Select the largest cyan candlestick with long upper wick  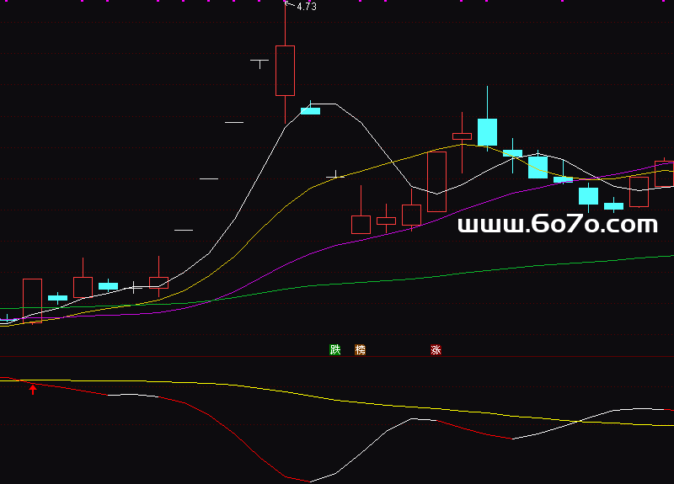[x=487, y=132]
